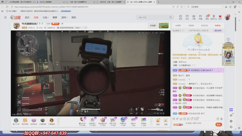Viewport: 242px width, 136px height.
Task: Send the 钻粉飞机 gift
Action: [x=113, y=121]
